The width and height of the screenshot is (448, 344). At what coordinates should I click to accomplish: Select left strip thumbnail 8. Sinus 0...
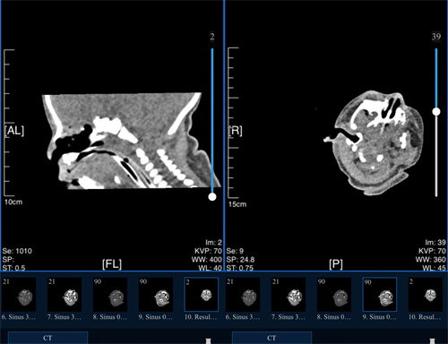point(110,295)
